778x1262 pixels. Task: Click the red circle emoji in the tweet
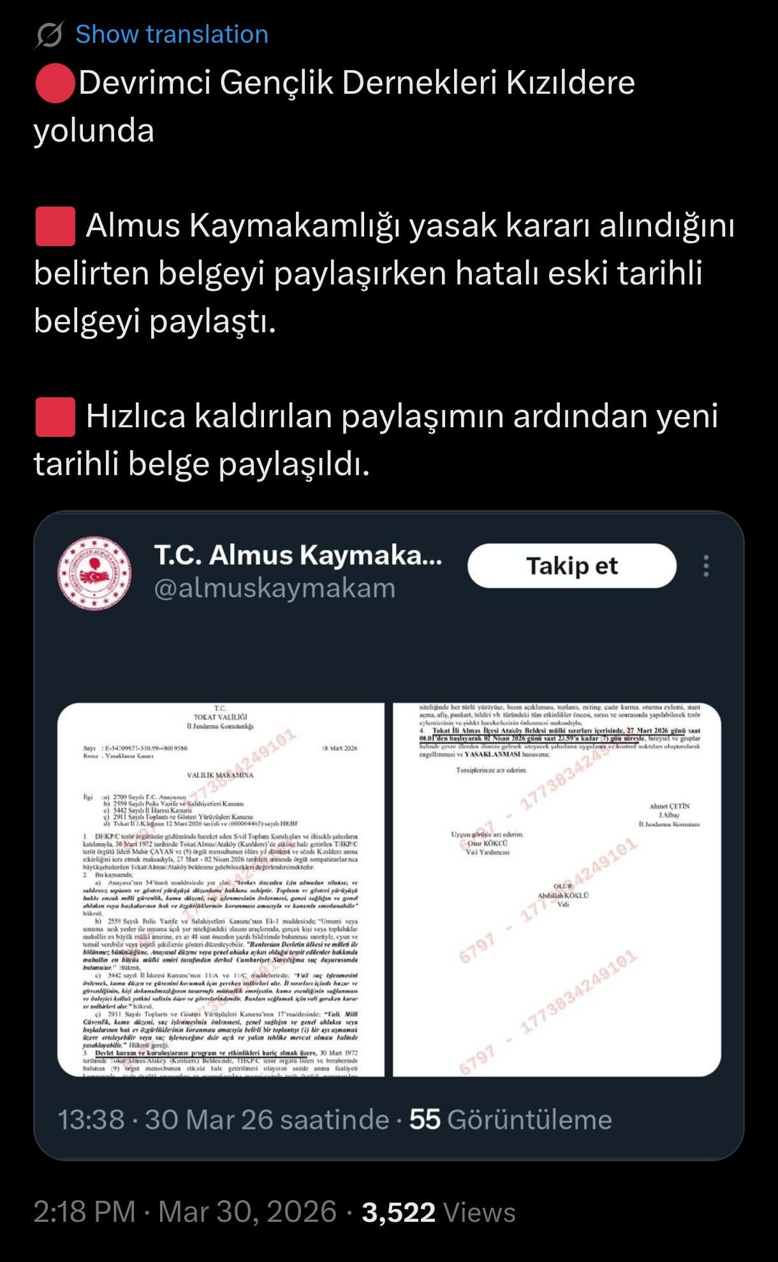[x=55, y=84]
